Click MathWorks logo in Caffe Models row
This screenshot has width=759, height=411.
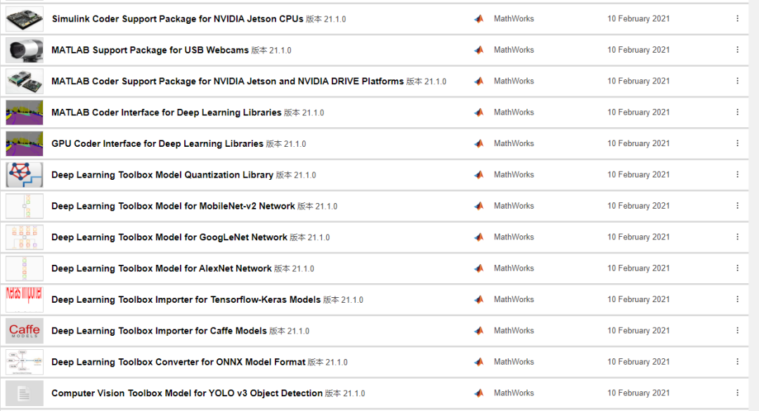pos(479,331)
